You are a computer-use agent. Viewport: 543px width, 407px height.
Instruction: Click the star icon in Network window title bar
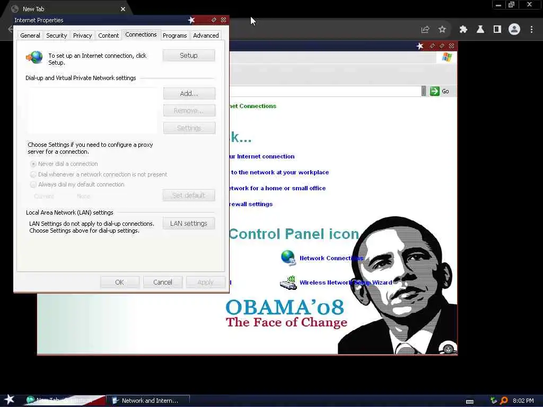click(420, 46)
